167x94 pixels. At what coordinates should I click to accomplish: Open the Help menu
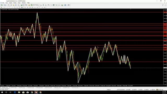28,3
